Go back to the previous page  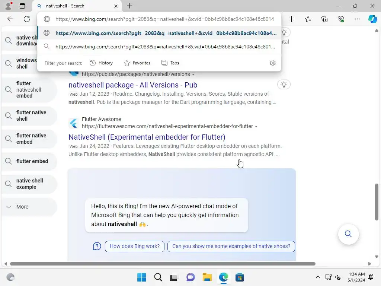pos(10,19)
